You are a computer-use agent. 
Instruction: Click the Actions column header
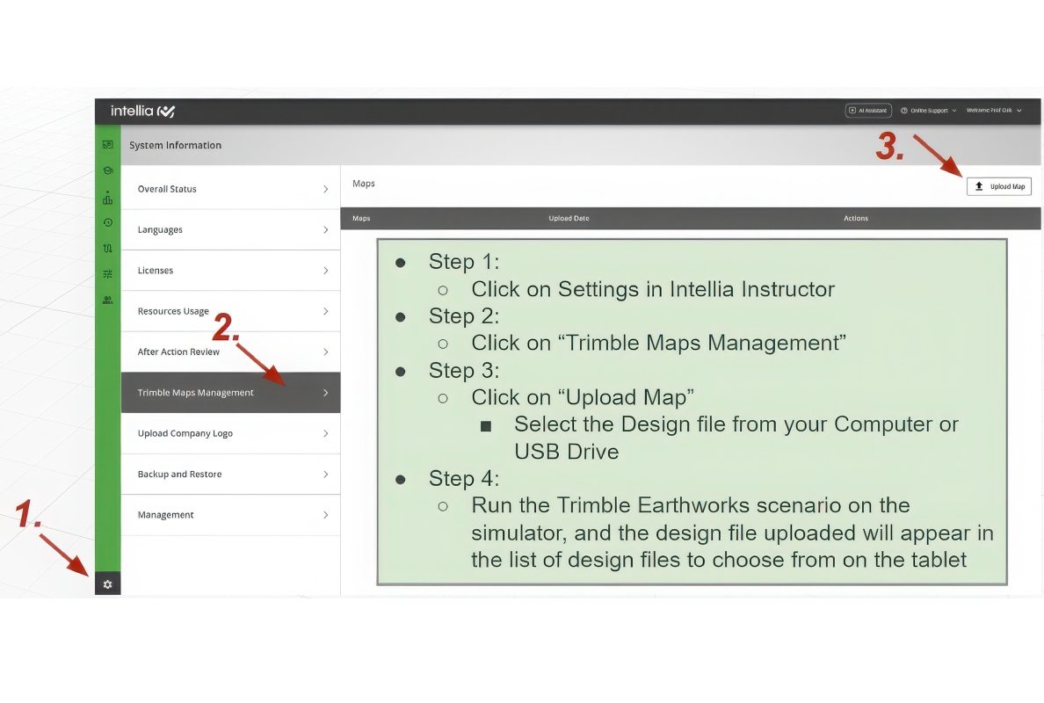tap(856, 218)
